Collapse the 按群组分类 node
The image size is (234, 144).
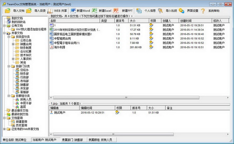pyautogui.click(x=9, y=96)
